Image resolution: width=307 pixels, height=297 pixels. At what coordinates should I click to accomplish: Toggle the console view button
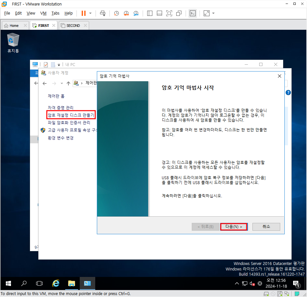point(193,13)
